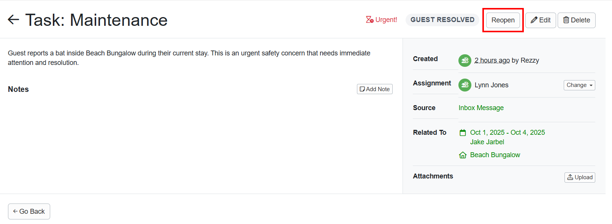This screenshot has width=612, height=224.
Task: Click the avatar beside Lynn Jones
Action: pos(465,85)
